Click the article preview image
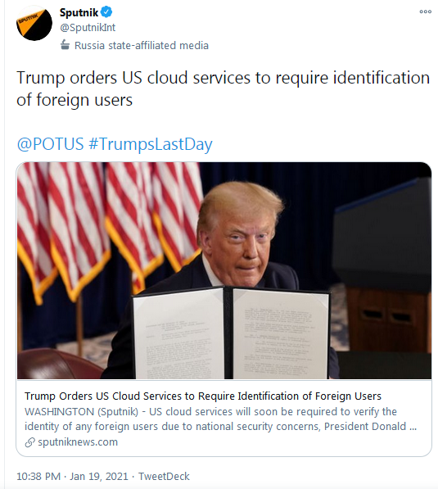The height and width of the screenshot is (489, 438). (224, 270)
